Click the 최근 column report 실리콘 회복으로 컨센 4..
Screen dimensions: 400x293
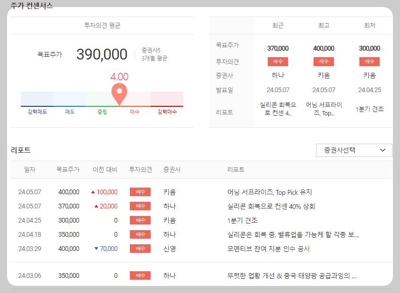coord(278,109)
